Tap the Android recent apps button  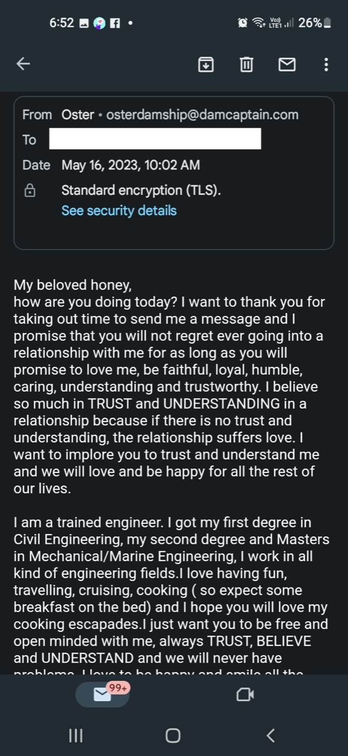coord(75,735)
